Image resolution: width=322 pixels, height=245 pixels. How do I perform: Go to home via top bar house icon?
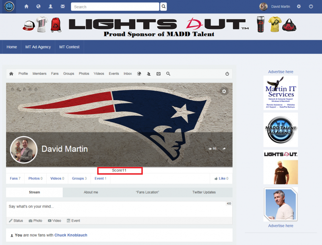click(26, 6)
